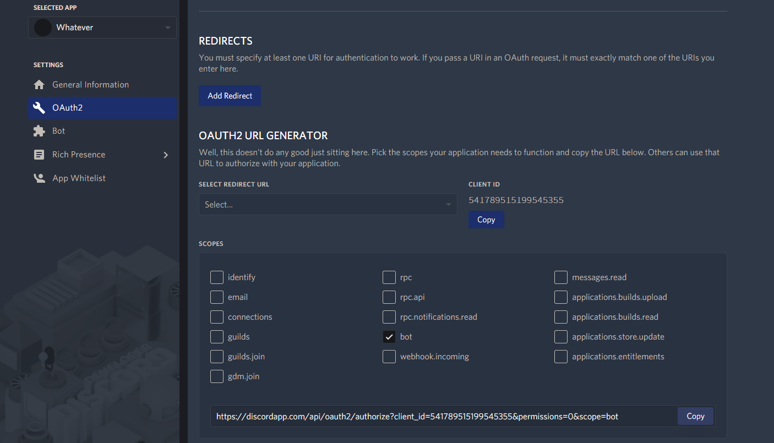Viewport: 774px width, 443px height.
Task: Open the Rich Presence settings
Action: click(102, 155)
